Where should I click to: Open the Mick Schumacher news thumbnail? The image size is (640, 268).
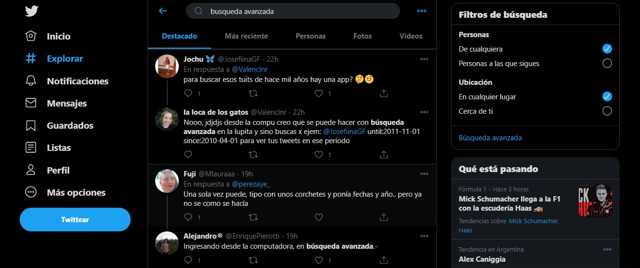coord(595,201)
